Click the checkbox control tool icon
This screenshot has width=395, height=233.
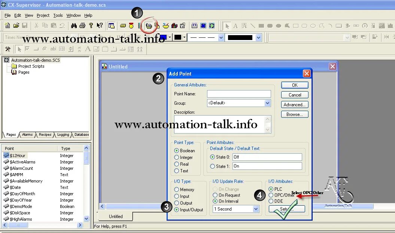27,49
